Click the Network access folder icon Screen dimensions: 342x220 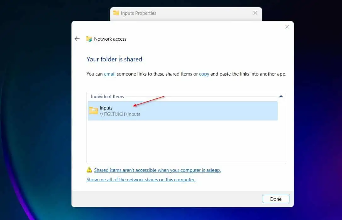89,39
